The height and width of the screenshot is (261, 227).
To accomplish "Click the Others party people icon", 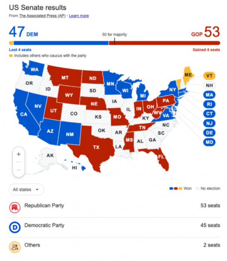I will pyautogui.click(x=15, y=247).
